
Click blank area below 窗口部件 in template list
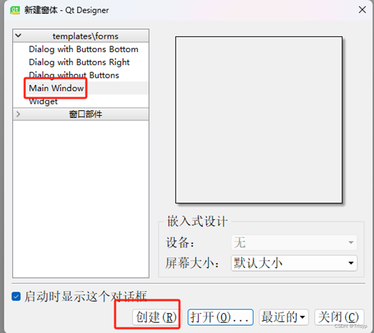tap(81, 198)
